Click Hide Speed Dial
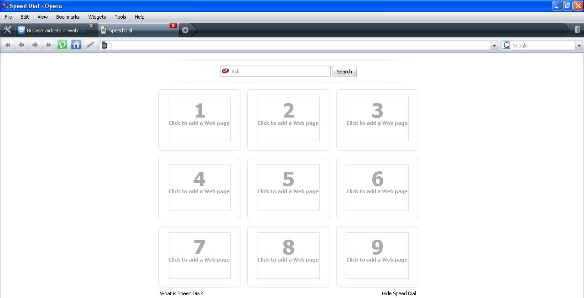 click(398, 293)
